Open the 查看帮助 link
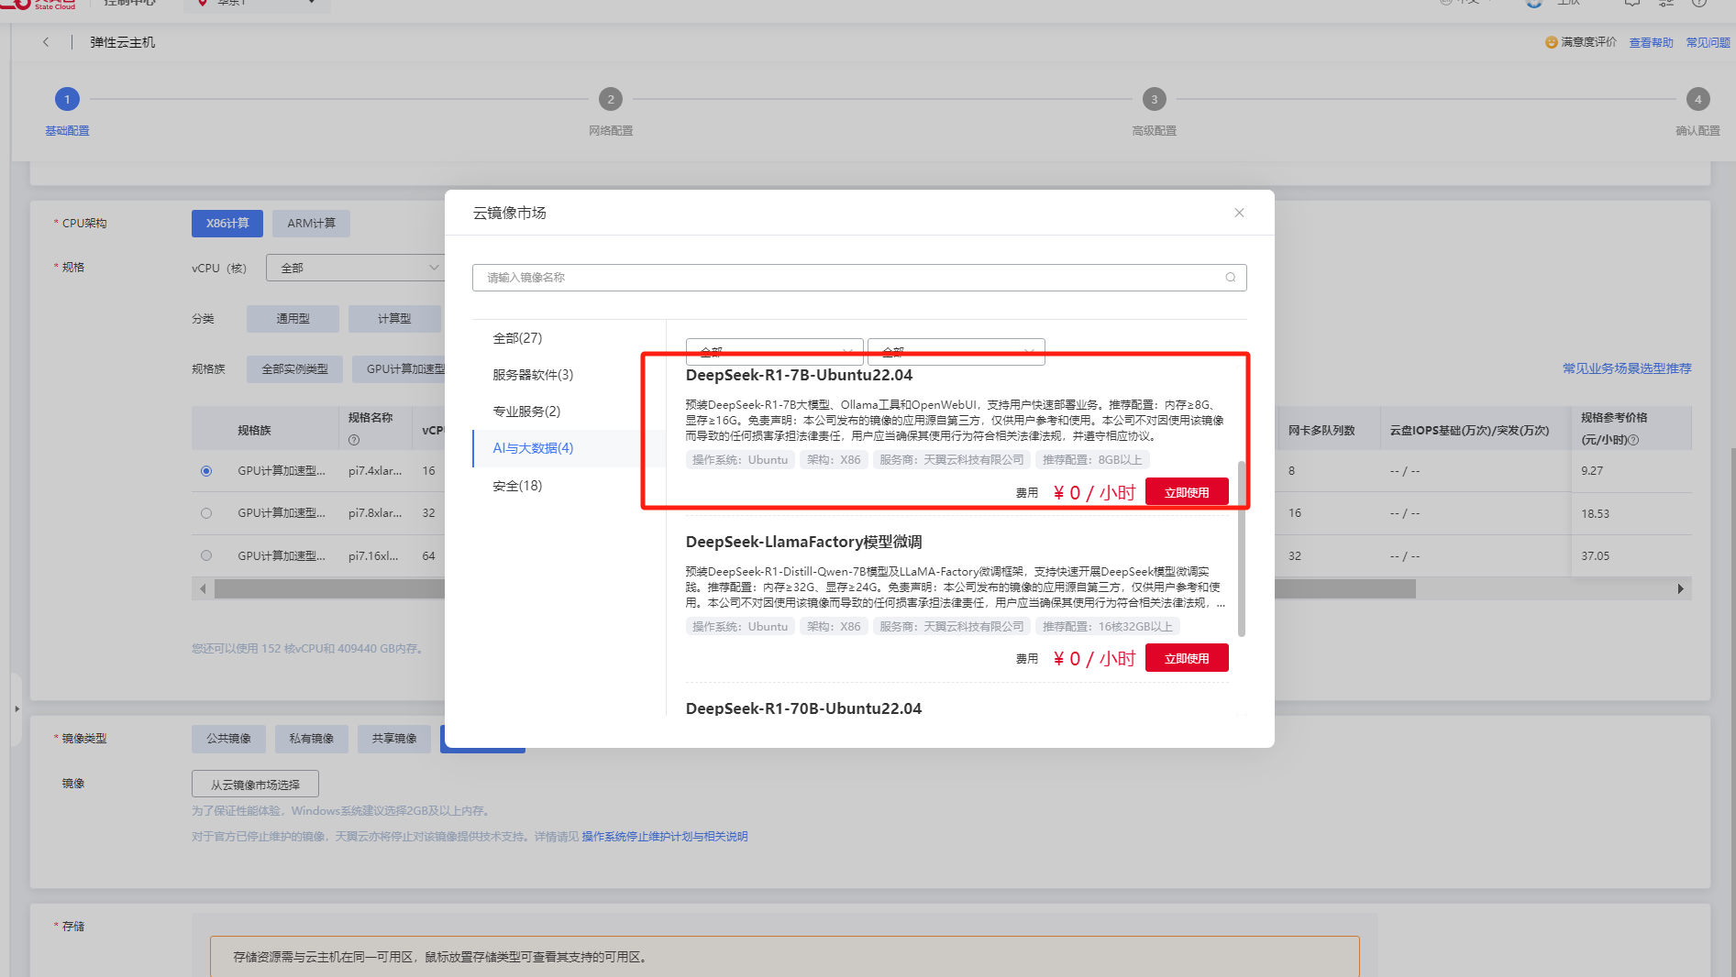The width and height of the screenshot is (1736, 977). 1651,42
